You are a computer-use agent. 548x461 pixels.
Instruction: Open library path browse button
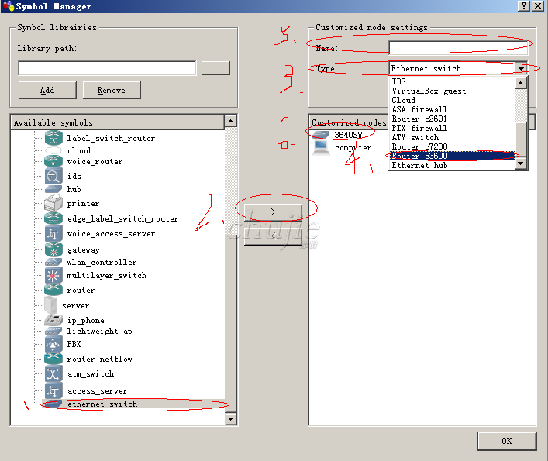pos(215,68)
